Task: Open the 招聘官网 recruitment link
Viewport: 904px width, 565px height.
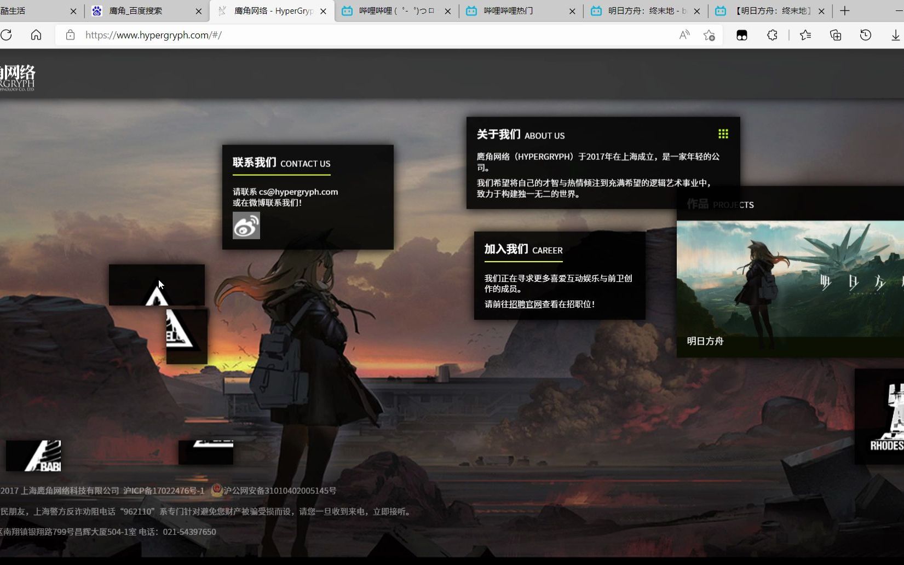Action: click(x=526, y=304)
